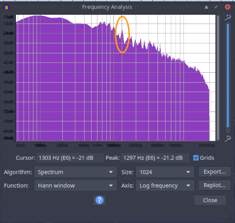
Task: Click the maximize icon in title bar
Action: pyautogui.click(x=216, y=7)
